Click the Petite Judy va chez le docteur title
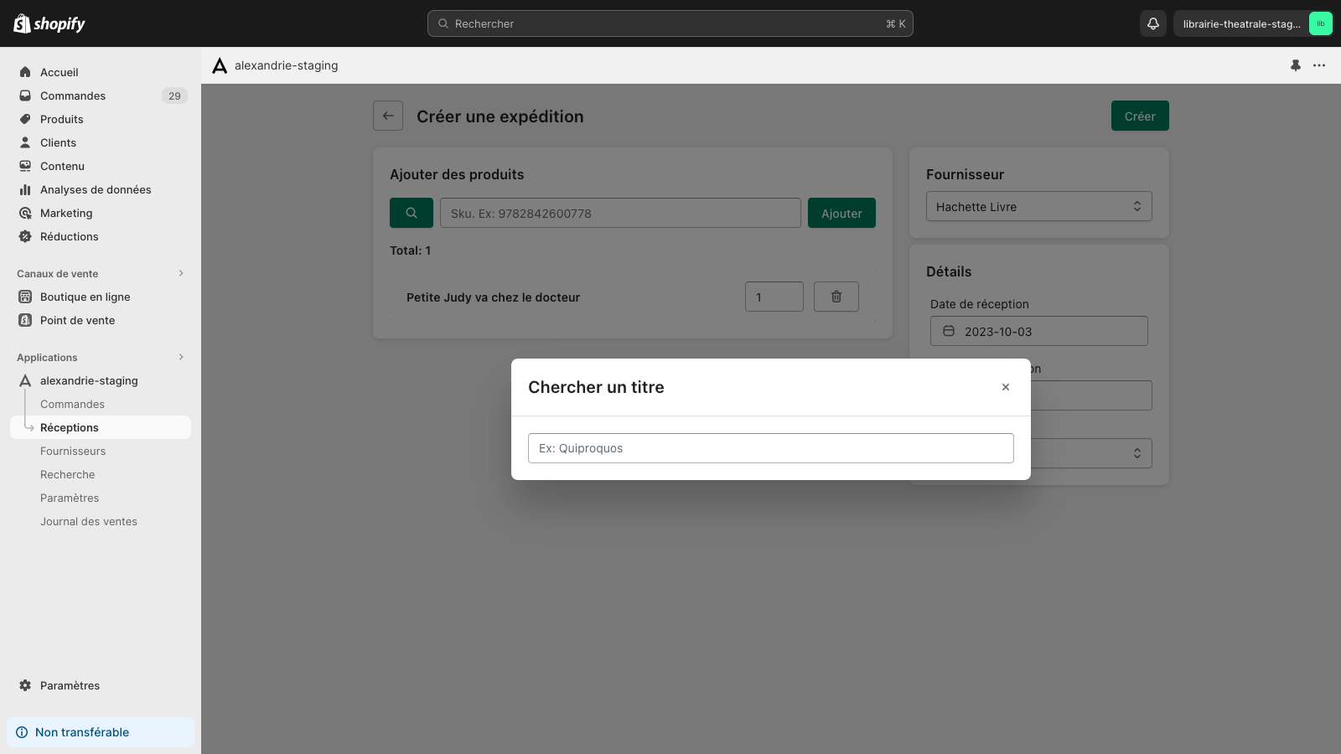The width and height of the screenshot is (1341, 754). (493, 297)
